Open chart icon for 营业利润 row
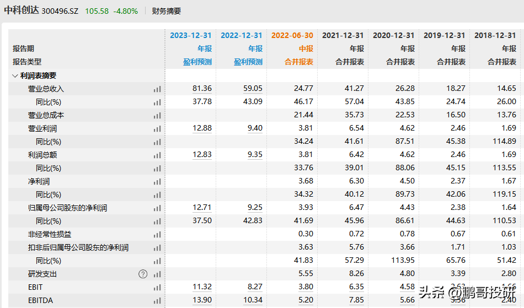The height and width of the screenshot is (308, 524). [x=157, y=129]
